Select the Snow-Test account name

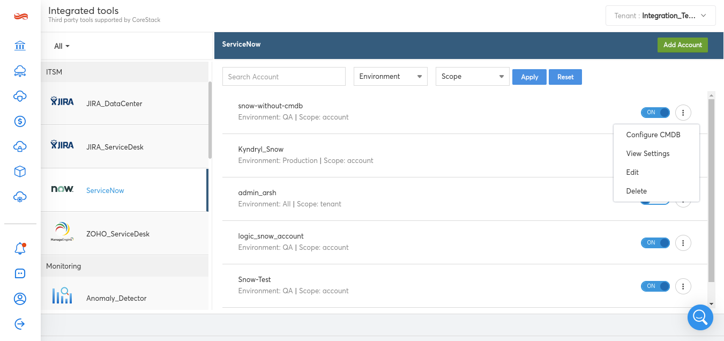tap(255, 279)
